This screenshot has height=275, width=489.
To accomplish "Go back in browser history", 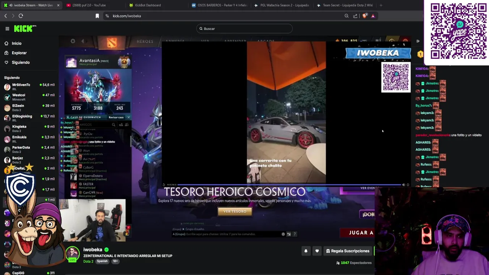I will coord(6,16).
